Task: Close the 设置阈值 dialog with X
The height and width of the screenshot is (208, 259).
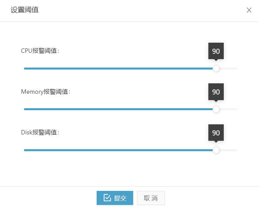Action: [249, 10]
